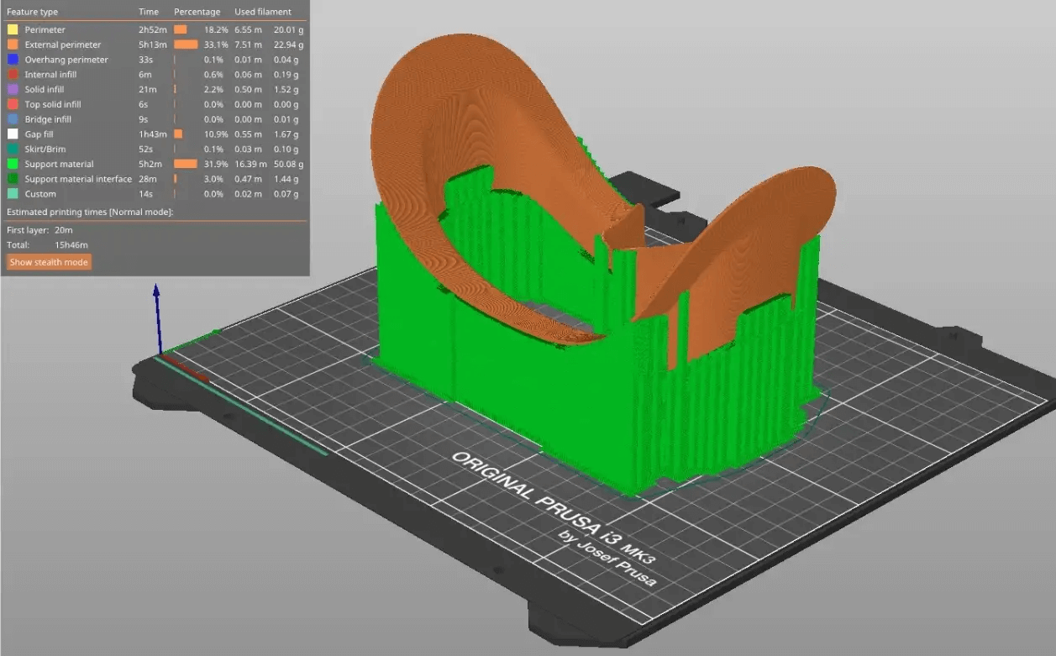
Task: Click the Custom feature color swatch
Action: tap(13, 194)
